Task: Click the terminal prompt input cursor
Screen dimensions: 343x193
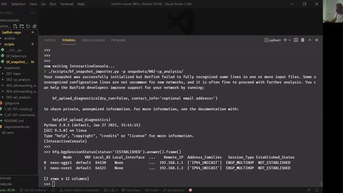Action: [54, 184]
